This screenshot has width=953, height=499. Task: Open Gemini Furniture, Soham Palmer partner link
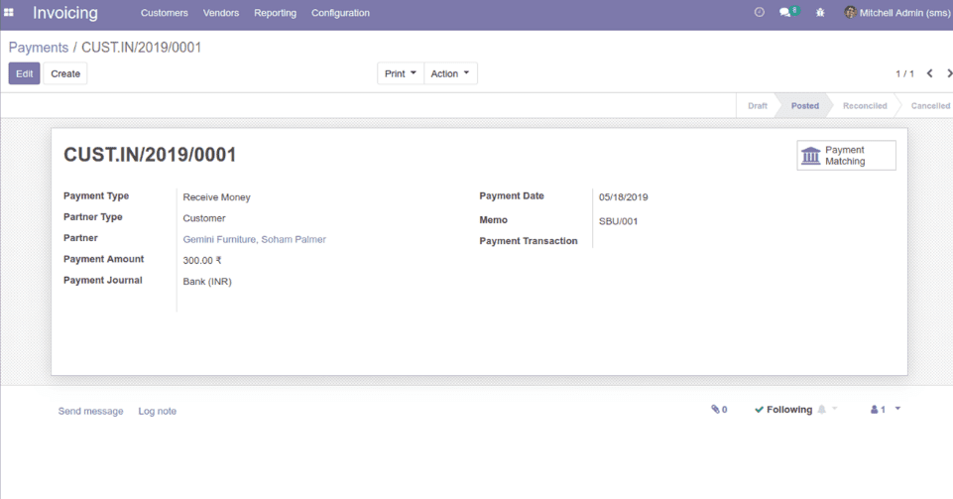point(254,239)
